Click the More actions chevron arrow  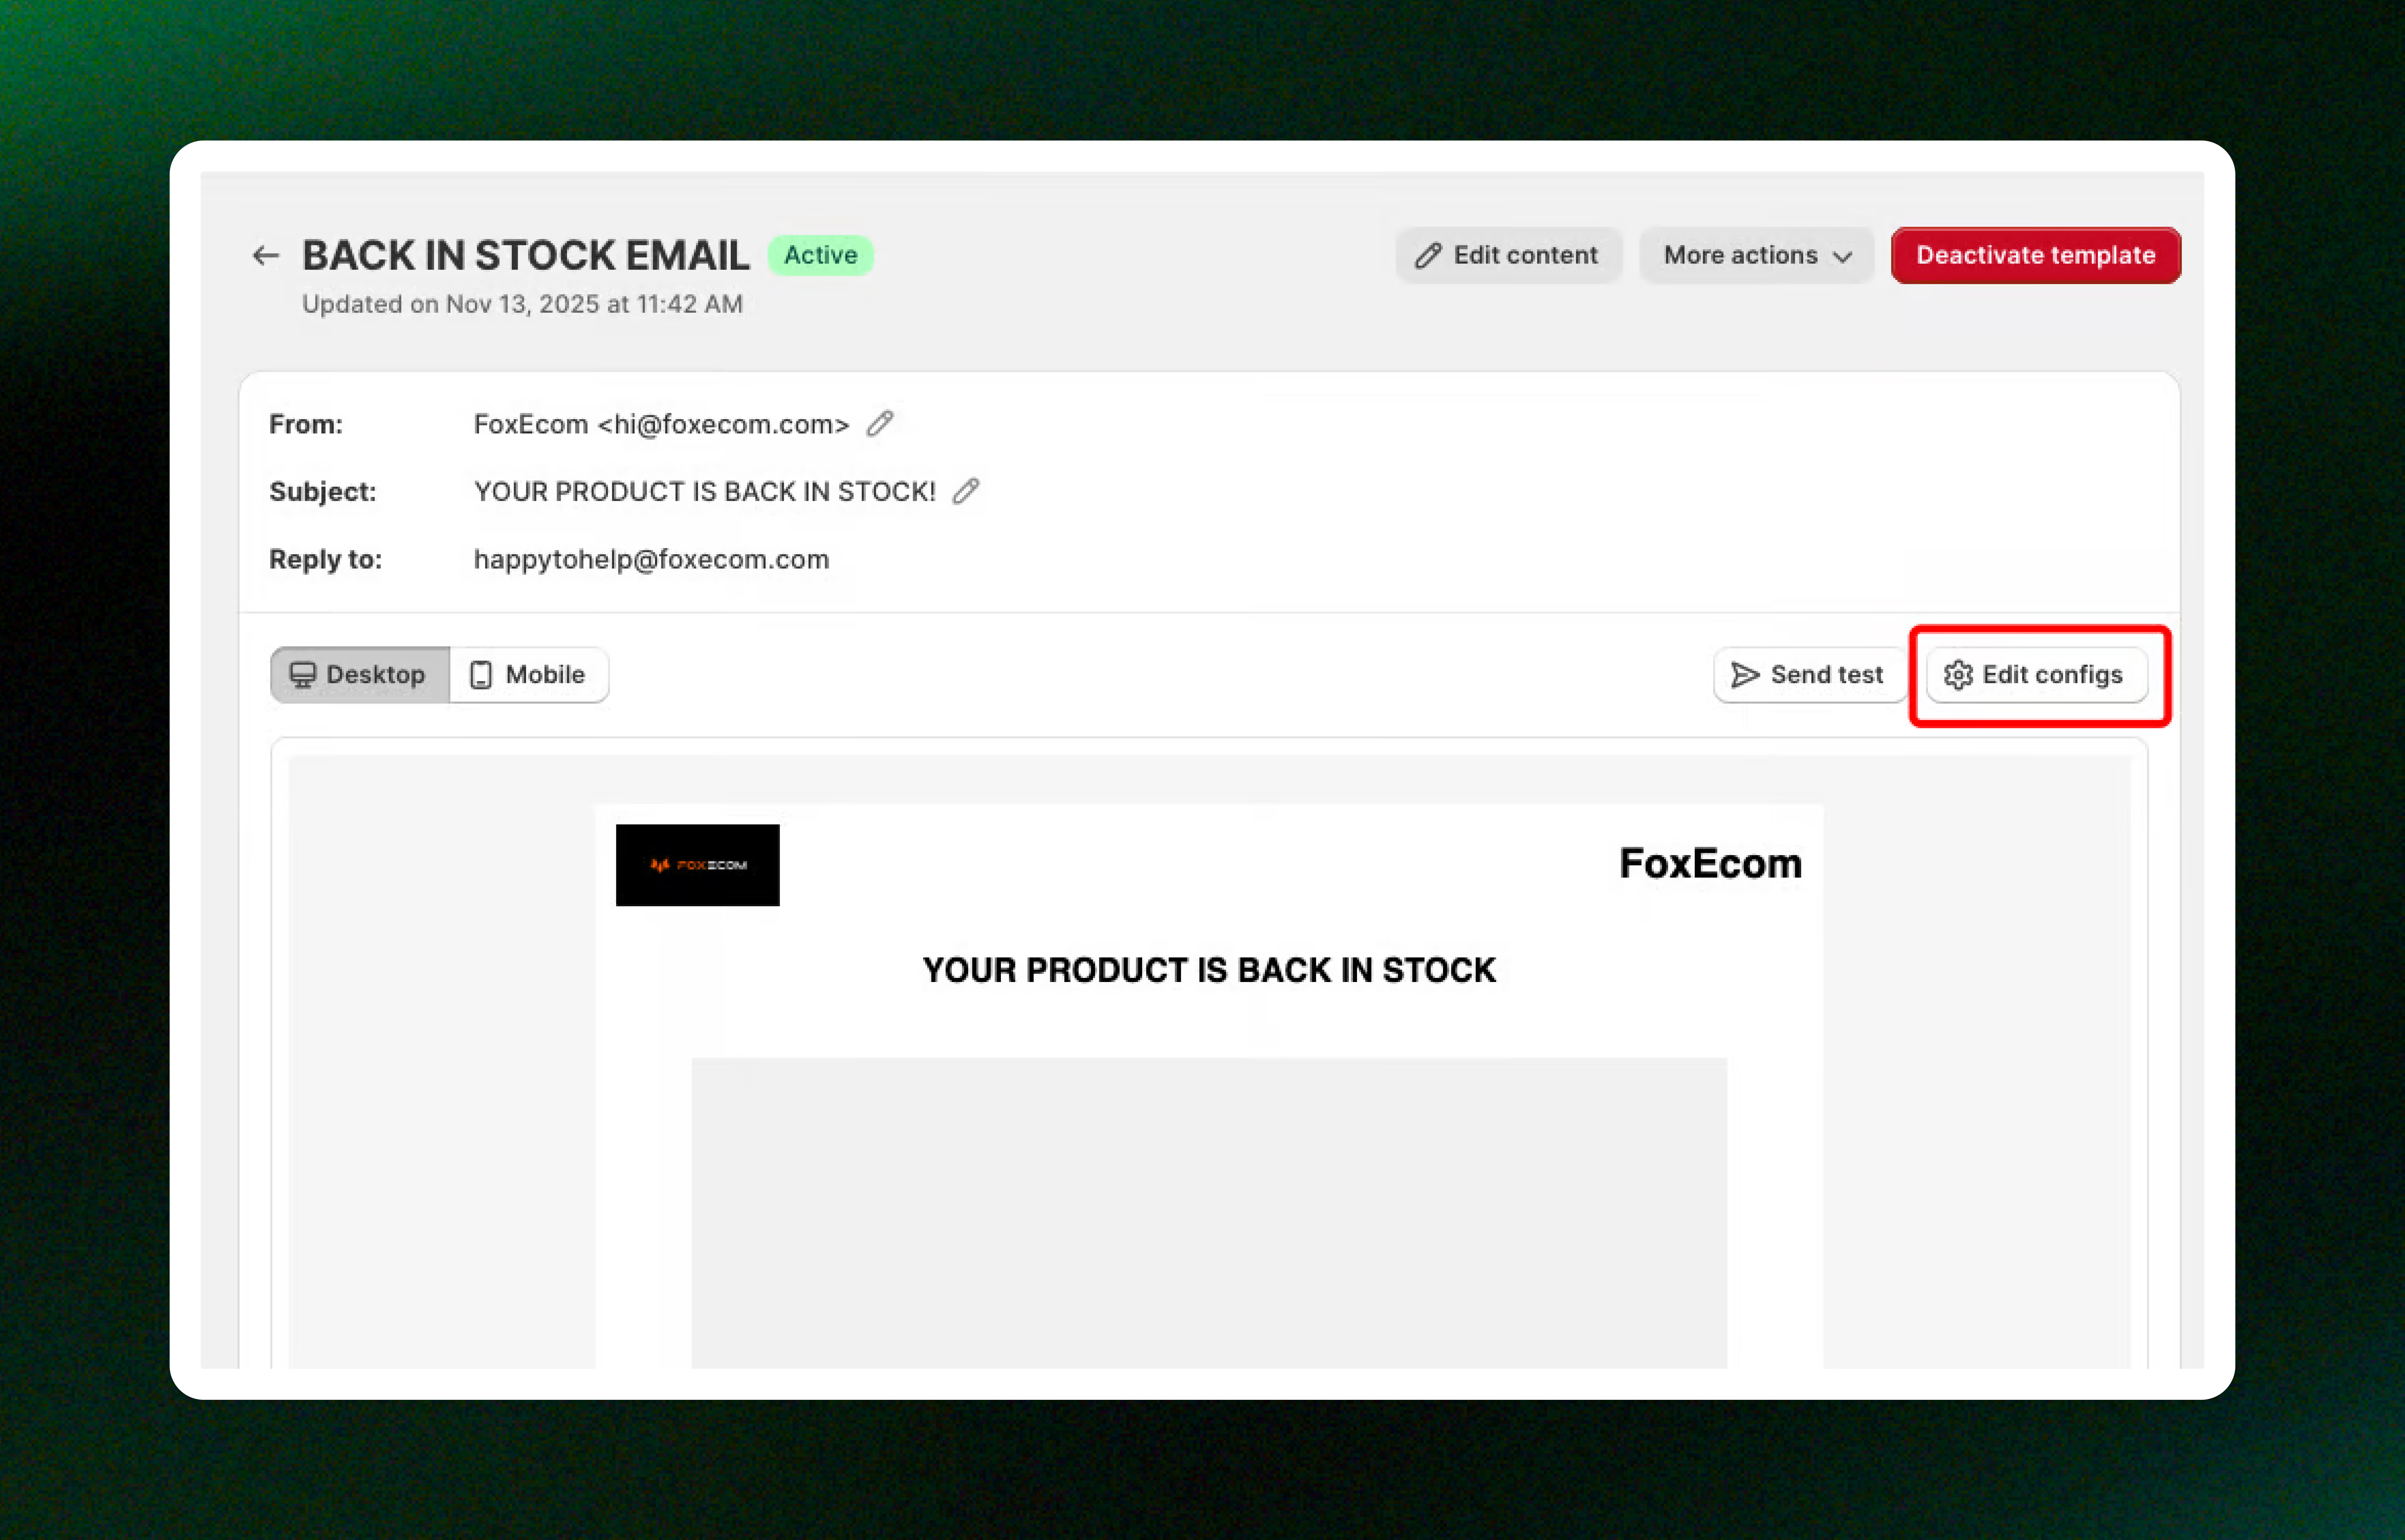click(1842, 257)
